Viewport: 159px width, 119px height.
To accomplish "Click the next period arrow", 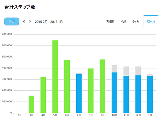I will click(30, 21).
